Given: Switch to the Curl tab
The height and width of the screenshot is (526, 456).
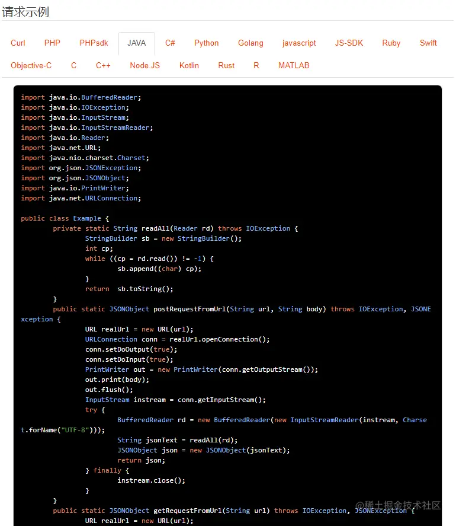Looking at the screenshot, I should (x=18, y=43).
